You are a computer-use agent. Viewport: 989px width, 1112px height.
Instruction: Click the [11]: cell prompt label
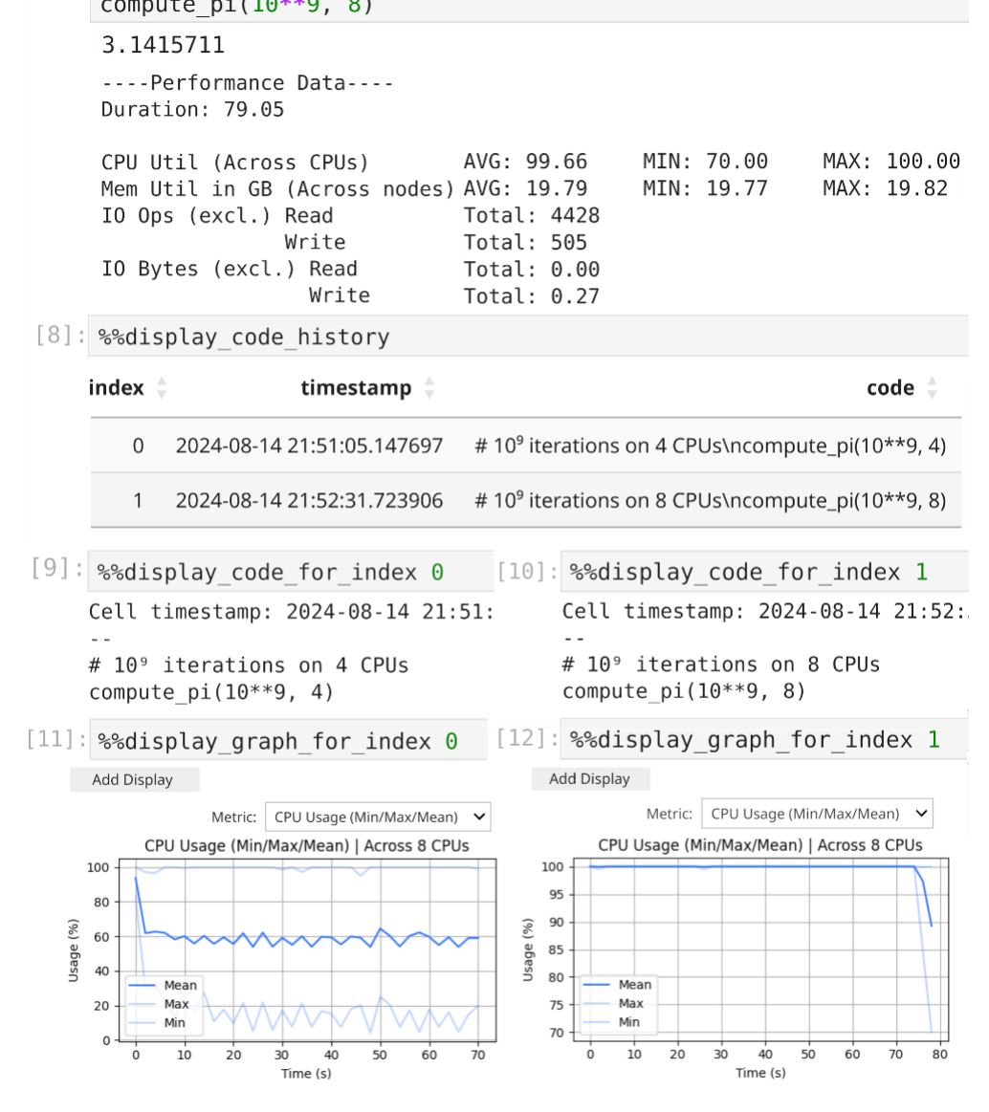tap(56, 739)
